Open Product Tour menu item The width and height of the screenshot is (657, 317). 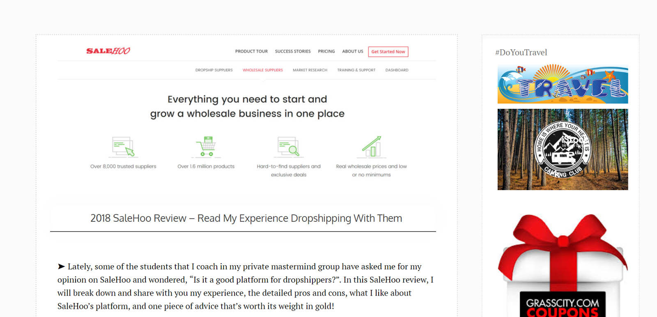(x=251, y=51)
